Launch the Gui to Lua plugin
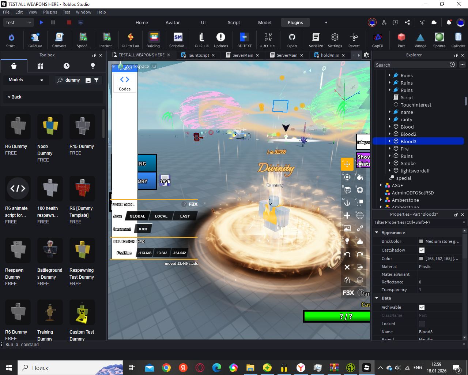Screen dimensions: 468x375 click(130, 40)
